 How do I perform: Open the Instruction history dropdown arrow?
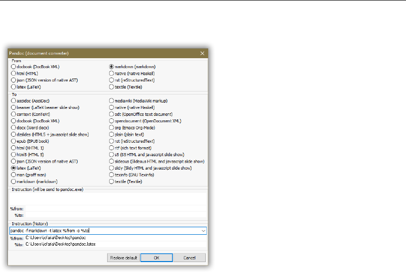point(204,231)
